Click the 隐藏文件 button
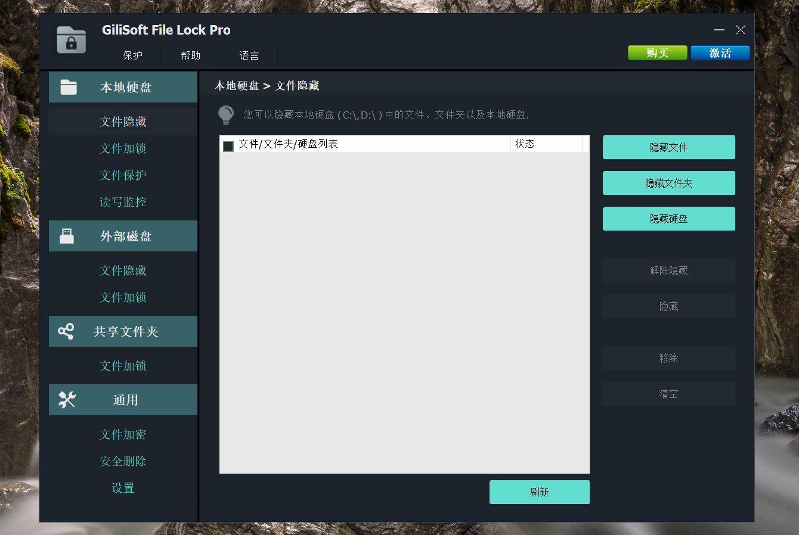The width and height of the screenshot is (799, 535). tap(669, 147)
